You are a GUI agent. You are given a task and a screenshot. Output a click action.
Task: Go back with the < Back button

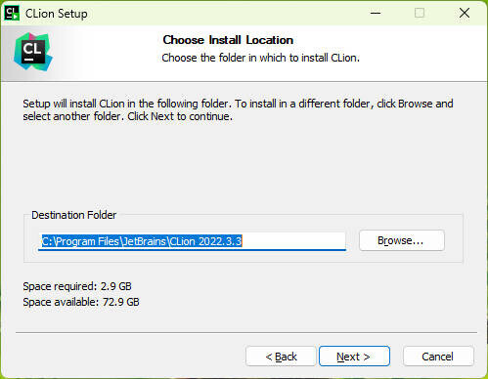coord(281,357)
